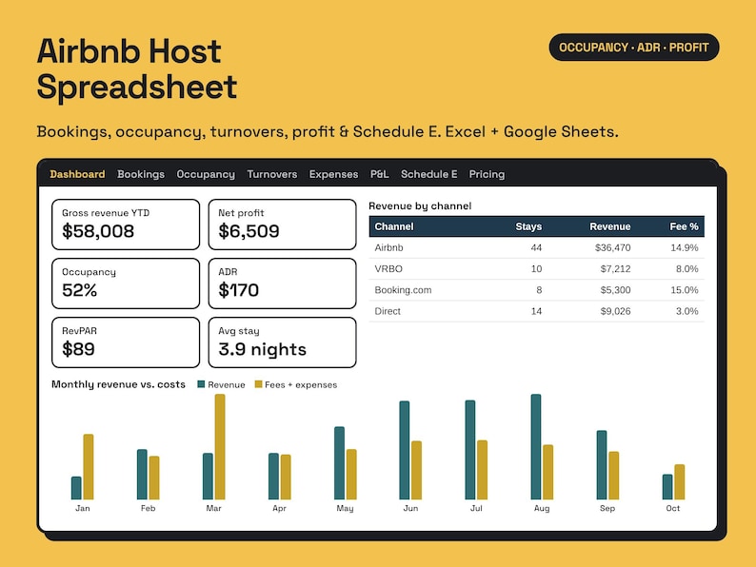Screen dimensions: 756x567
Task: Select the RevPAR $89 card
Action: [126, 342]
